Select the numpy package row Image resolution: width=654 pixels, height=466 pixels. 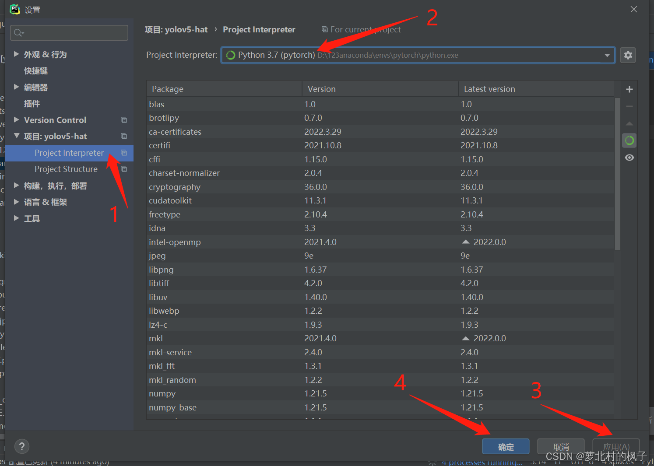(380, 394)
